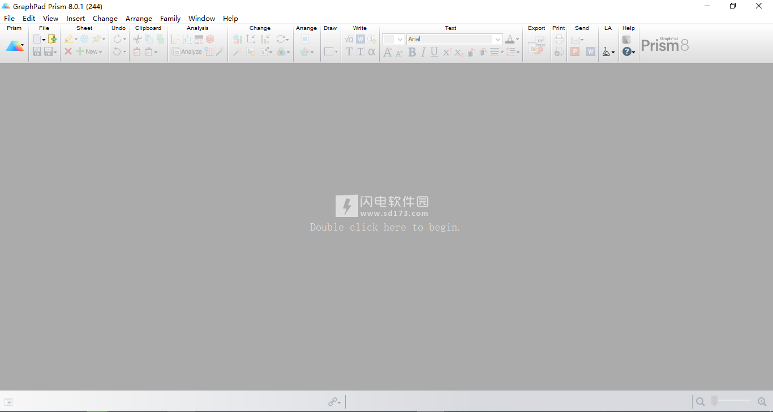Open the Family menu

(170, 18)
